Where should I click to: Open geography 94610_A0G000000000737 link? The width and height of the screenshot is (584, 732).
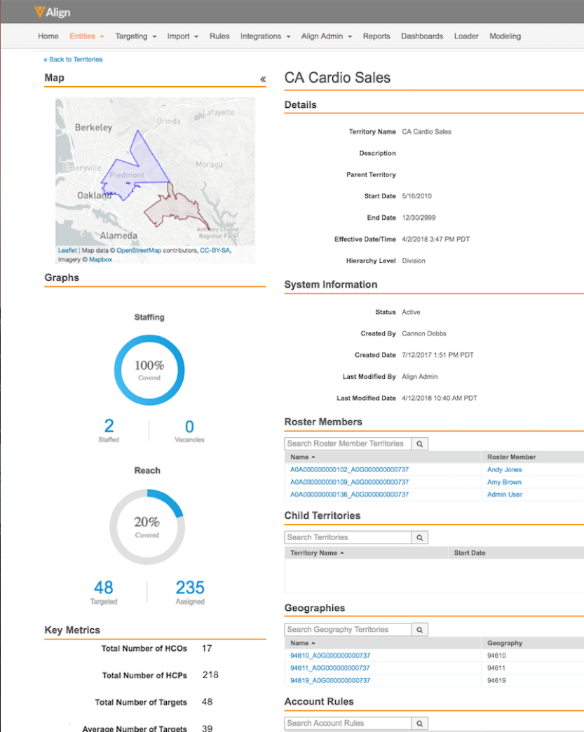tap(330, 656)
